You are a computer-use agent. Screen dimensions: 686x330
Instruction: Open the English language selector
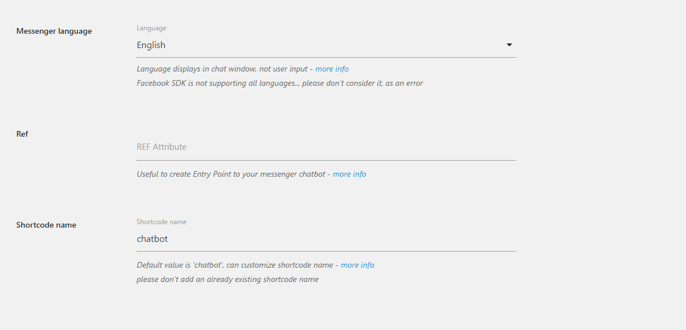326,45
